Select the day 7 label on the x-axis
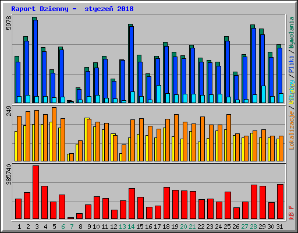Viewport: 298px width, 233px height. tap(72, 227)
